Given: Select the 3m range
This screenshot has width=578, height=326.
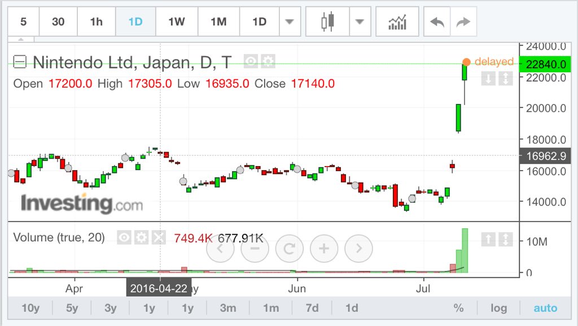Looking at the screenshot, I should click(228, 308).
